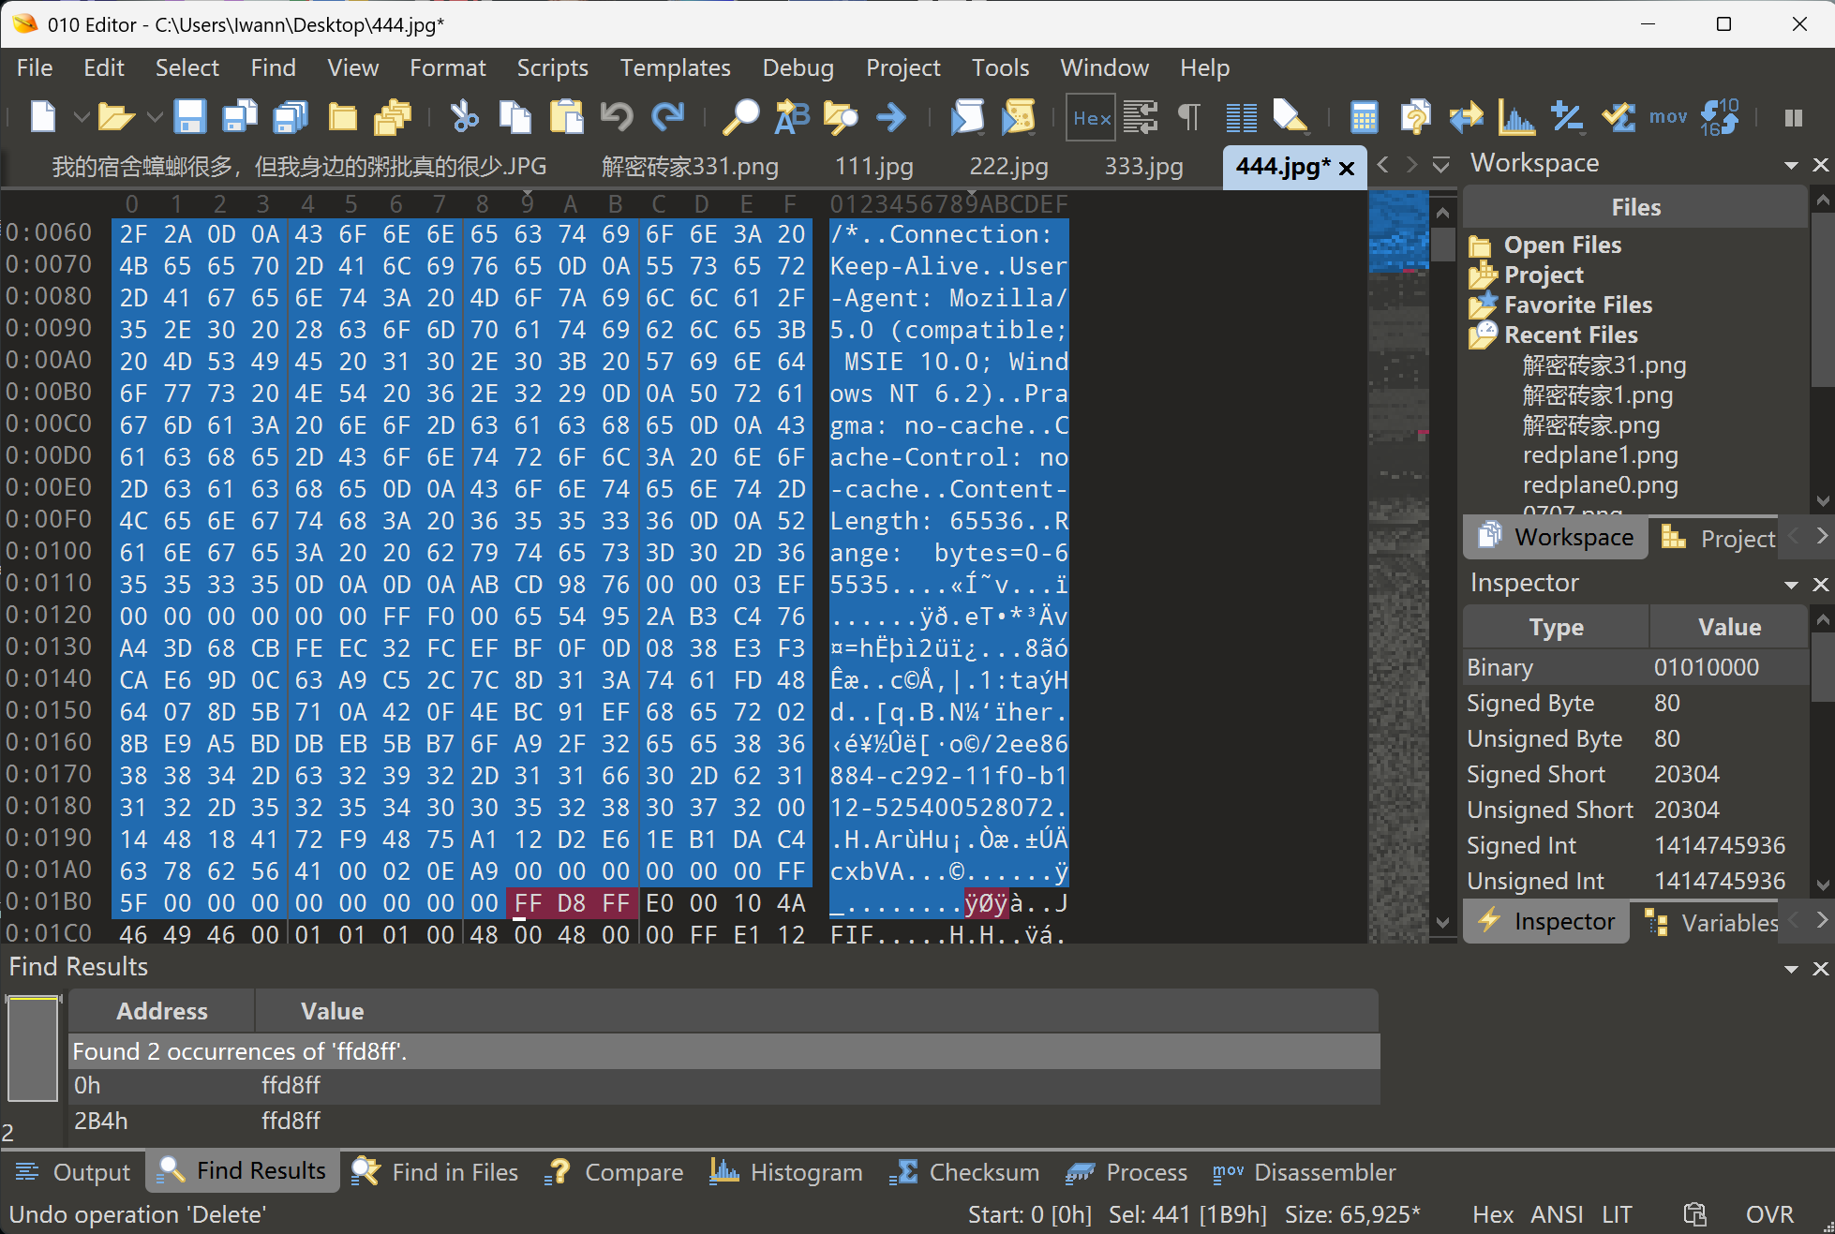
Task: Open dropdown arrow next to New file
Action: pos(82,118)
